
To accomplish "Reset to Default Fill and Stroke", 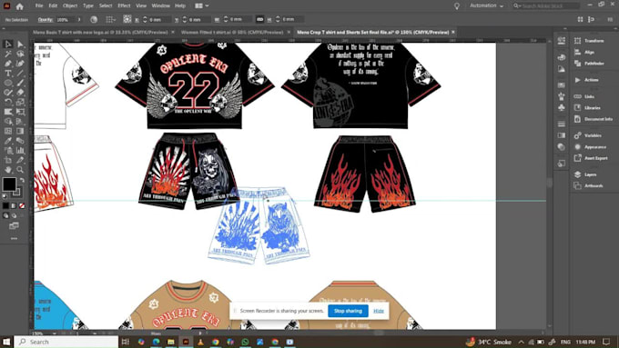I will click(5, 195).
